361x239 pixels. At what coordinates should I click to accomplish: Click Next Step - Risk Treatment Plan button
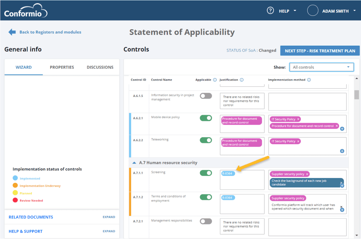(320, 51)
